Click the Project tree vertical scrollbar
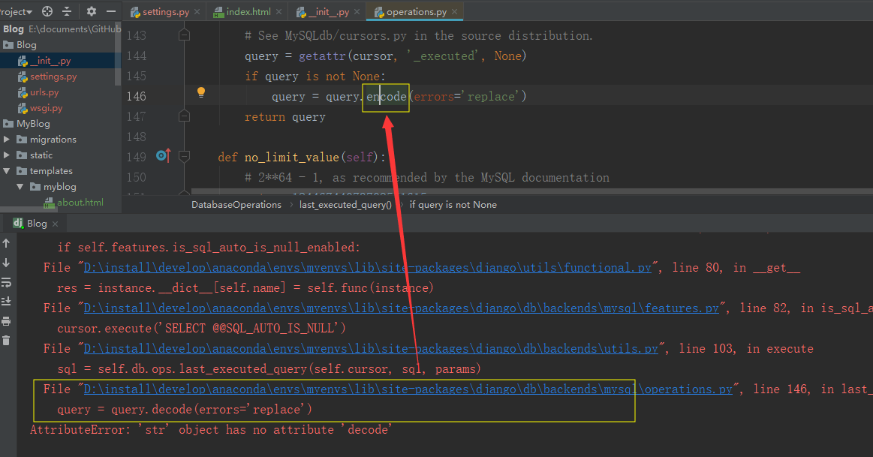The image size is (873, 457). (117, 60)
